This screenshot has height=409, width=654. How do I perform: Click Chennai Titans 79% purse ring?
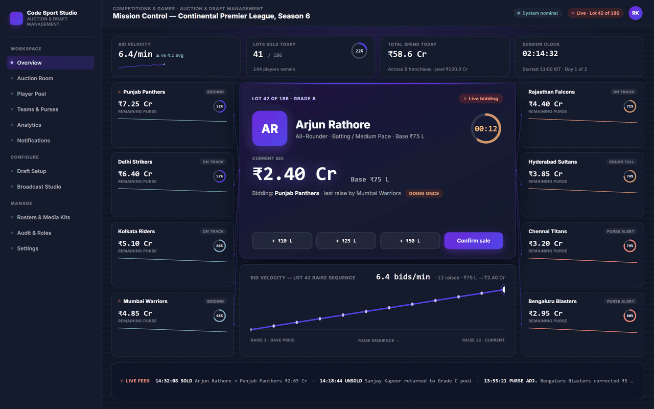(x=630, y=246)
